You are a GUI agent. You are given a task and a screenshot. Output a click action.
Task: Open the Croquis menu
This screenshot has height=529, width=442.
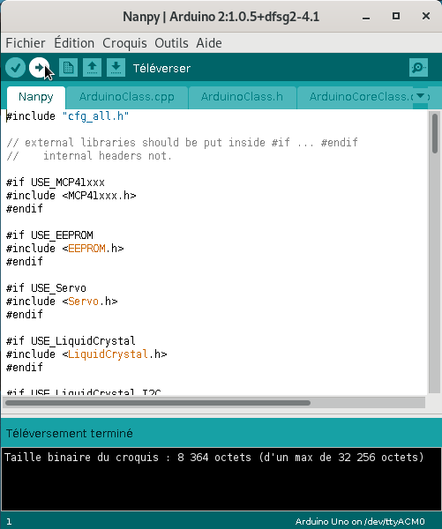tap(124, 43)
